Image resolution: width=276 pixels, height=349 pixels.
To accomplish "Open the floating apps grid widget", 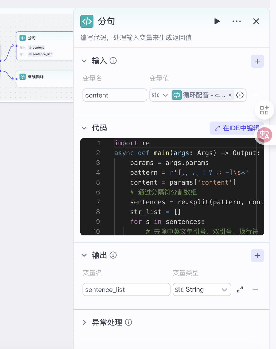I will point(264,110).
